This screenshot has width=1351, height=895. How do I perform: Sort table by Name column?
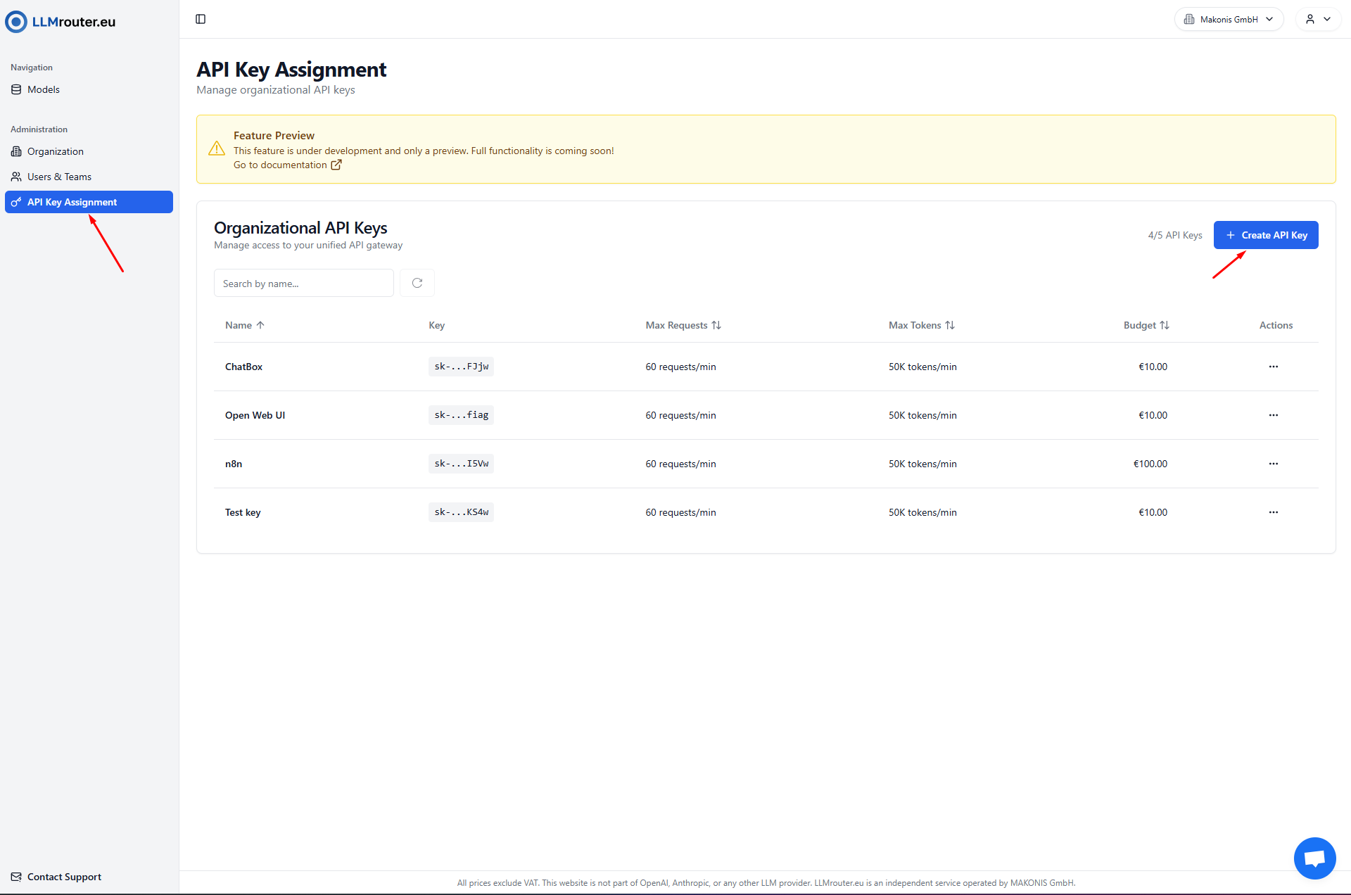[244, 325]
